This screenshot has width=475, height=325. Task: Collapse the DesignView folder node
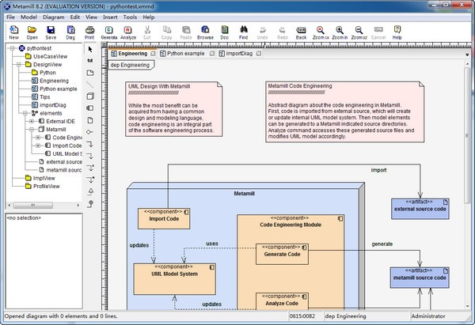19,65
